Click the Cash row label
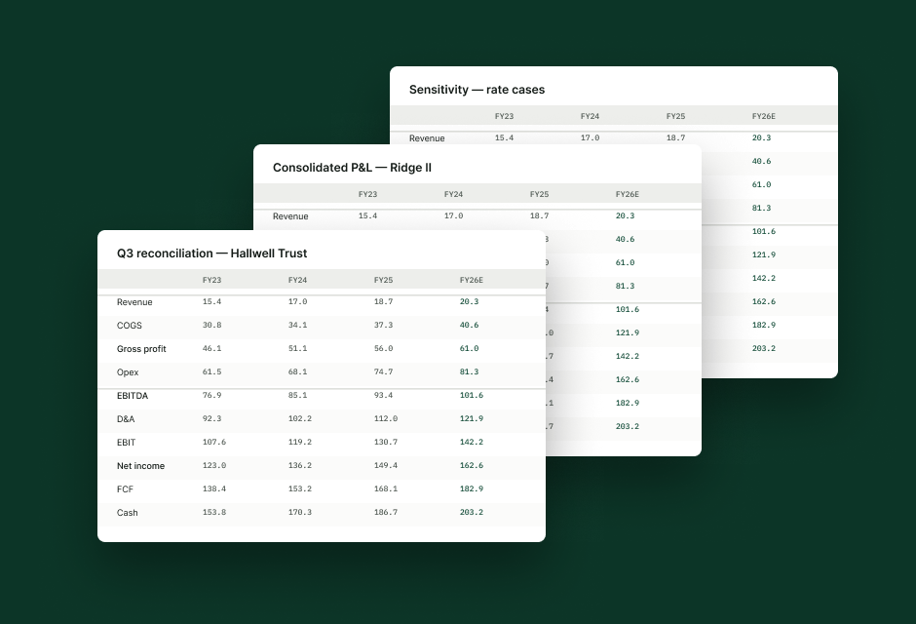The width and height of the screenshot is (916, 624). point(128,513)
